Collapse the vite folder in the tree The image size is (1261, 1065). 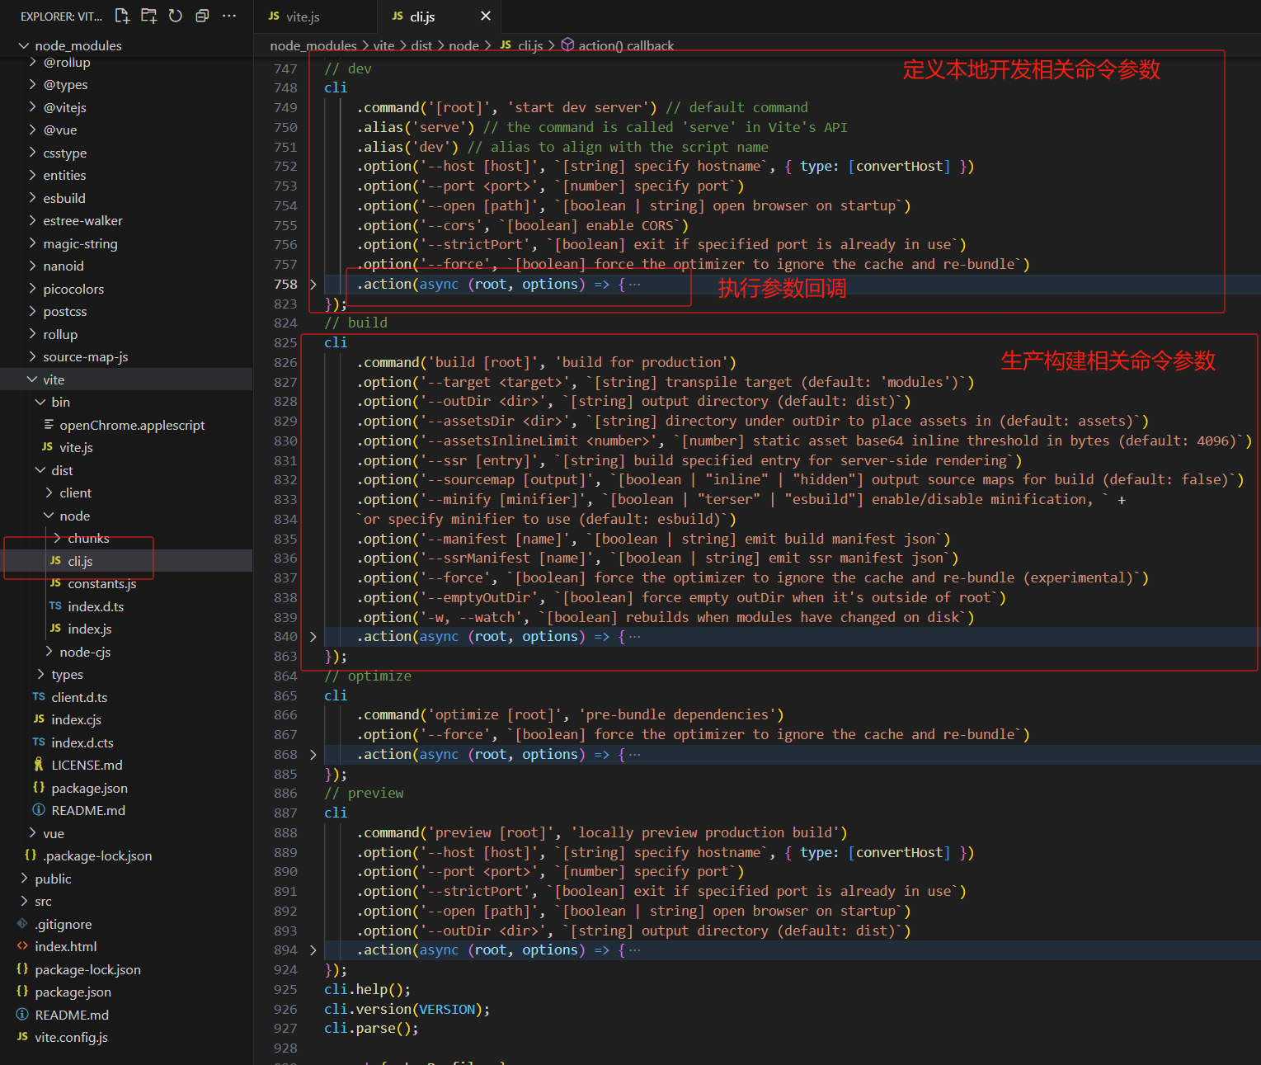coord(126,379)
